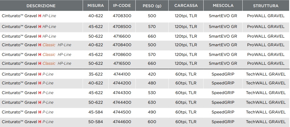Image resolution: width=290 pixels, height=127 pixels.
Task: Select the CARCASSA column header
Action: 186,6
